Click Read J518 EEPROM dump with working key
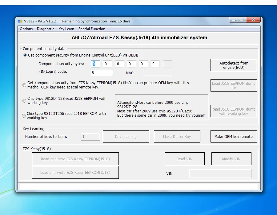Image resolution: width=277 pixels, height=215 pixels. coord(234,111)
